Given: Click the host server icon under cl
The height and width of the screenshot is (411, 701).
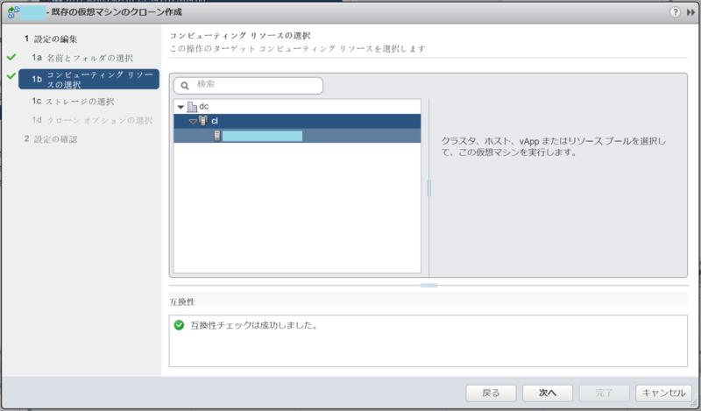Looking at the screenshot, I should (216, 136).
